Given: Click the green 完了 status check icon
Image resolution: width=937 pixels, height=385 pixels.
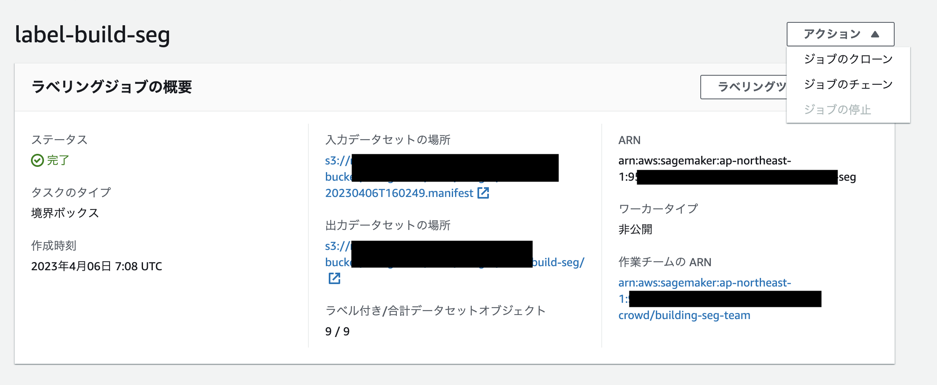Looking at the screenshot, I should pyautogui.click(x=37, y=160).
